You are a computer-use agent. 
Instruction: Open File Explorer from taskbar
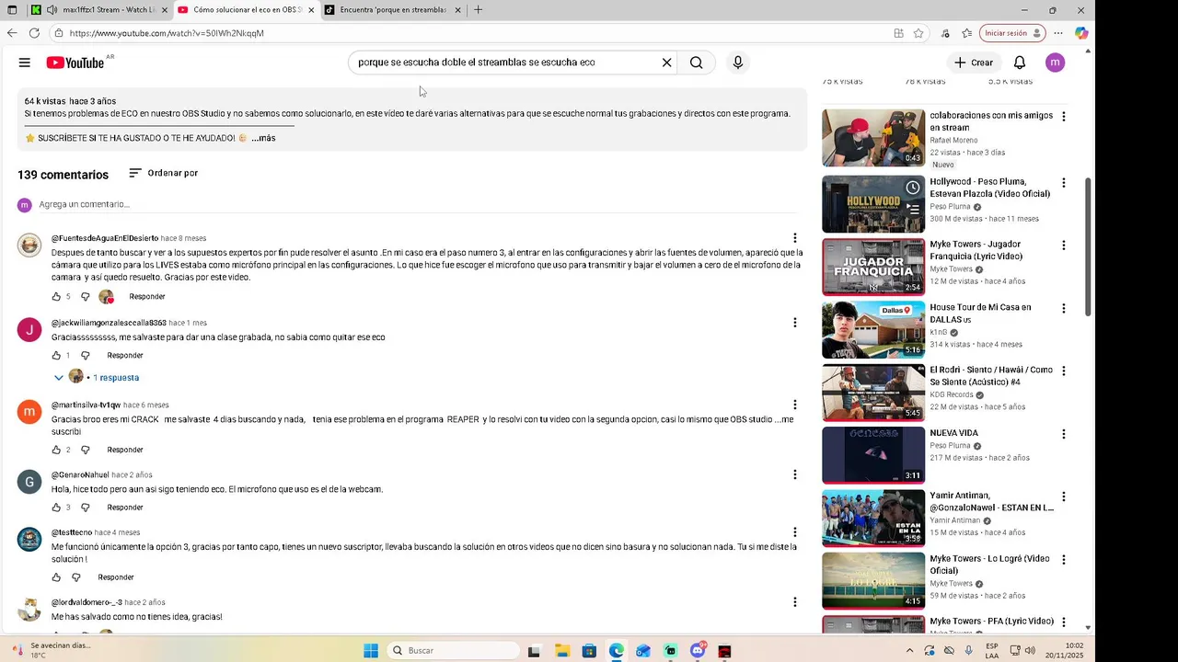coord(561,651)
